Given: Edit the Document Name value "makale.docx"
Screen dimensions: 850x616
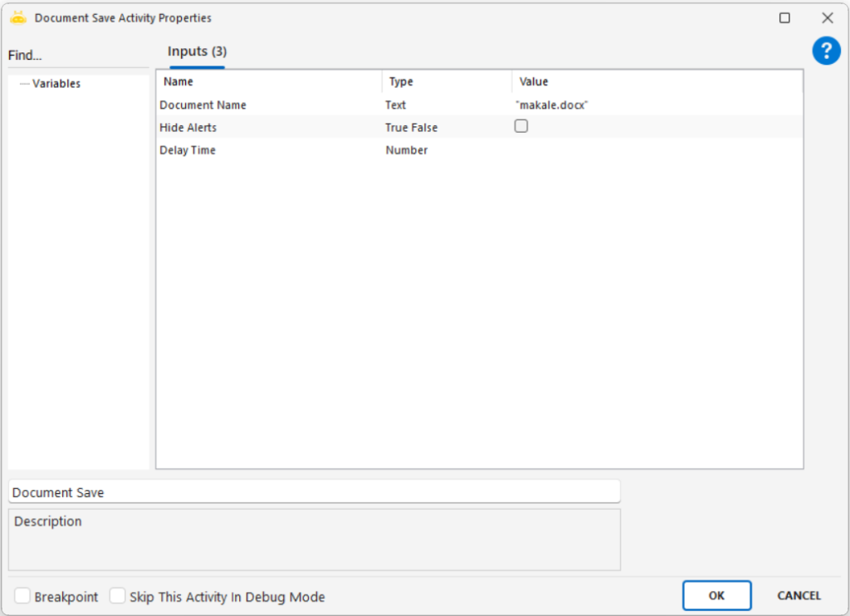Looking at the screenshot, I should coord(552,105).
